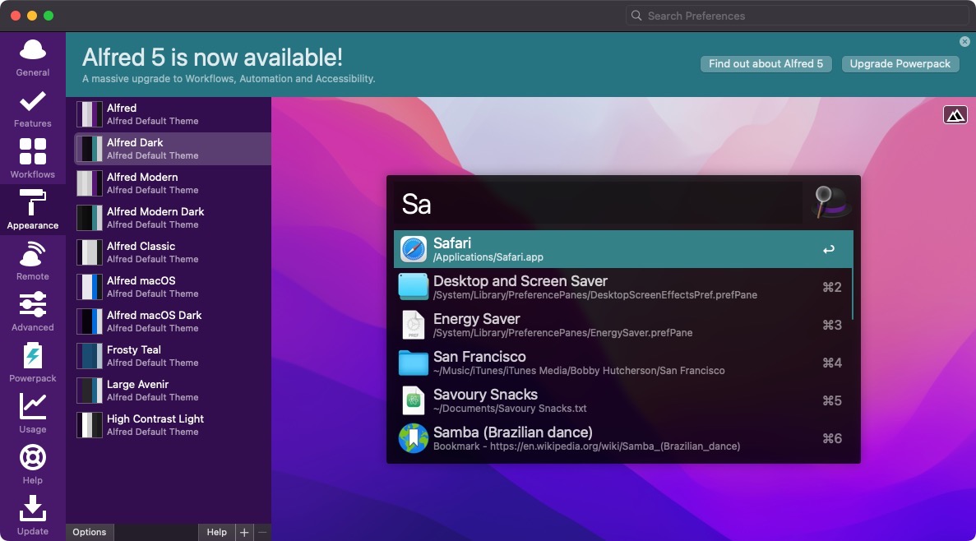
Task: Choose the Alfred Modern theme
Action: (x=173, y=183)
